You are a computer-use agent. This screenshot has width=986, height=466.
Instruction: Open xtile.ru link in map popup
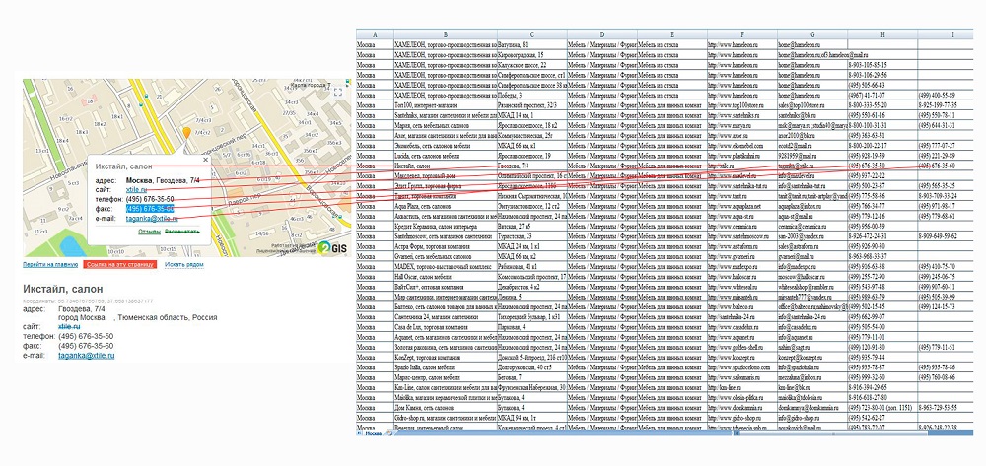137,190
